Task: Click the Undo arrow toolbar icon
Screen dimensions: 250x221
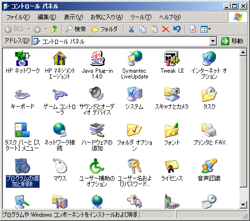Action: click(x=177, y=29)
